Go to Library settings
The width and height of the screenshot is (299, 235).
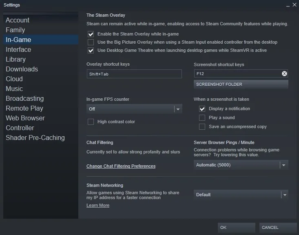pos(41,59)
